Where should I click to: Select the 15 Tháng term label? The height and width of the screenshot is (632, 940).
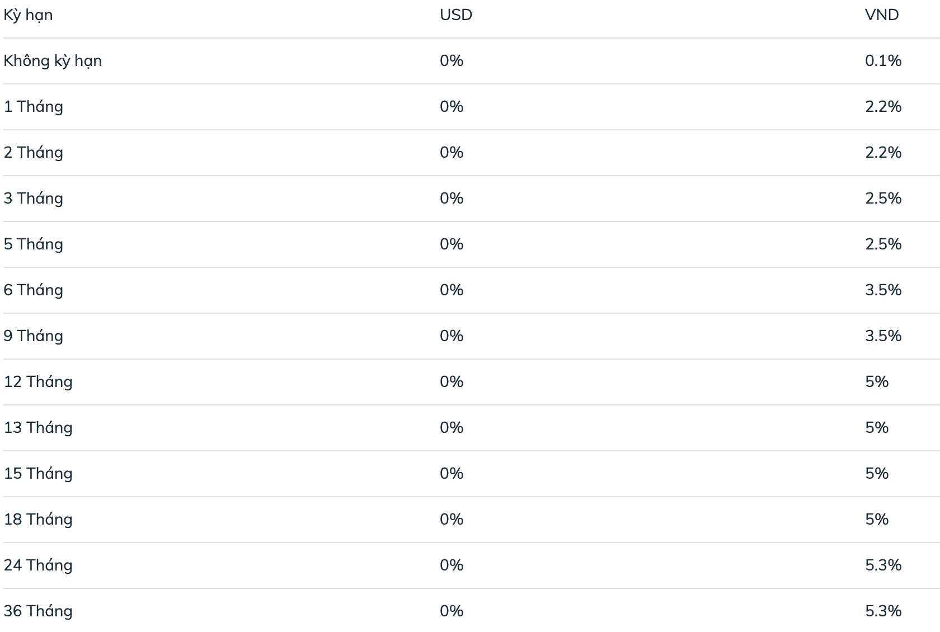point(38,474)
